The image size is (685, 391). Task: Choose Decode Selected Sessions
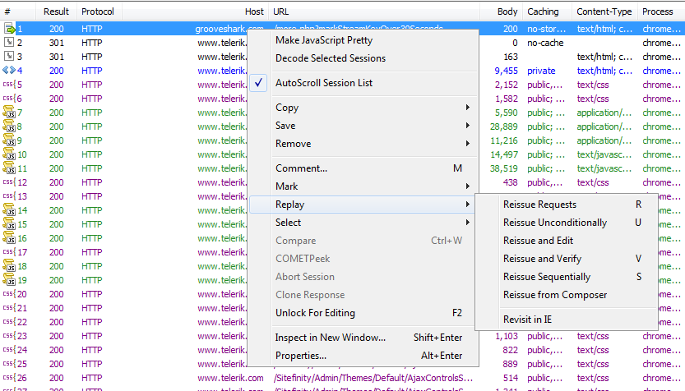coord(331,58)
